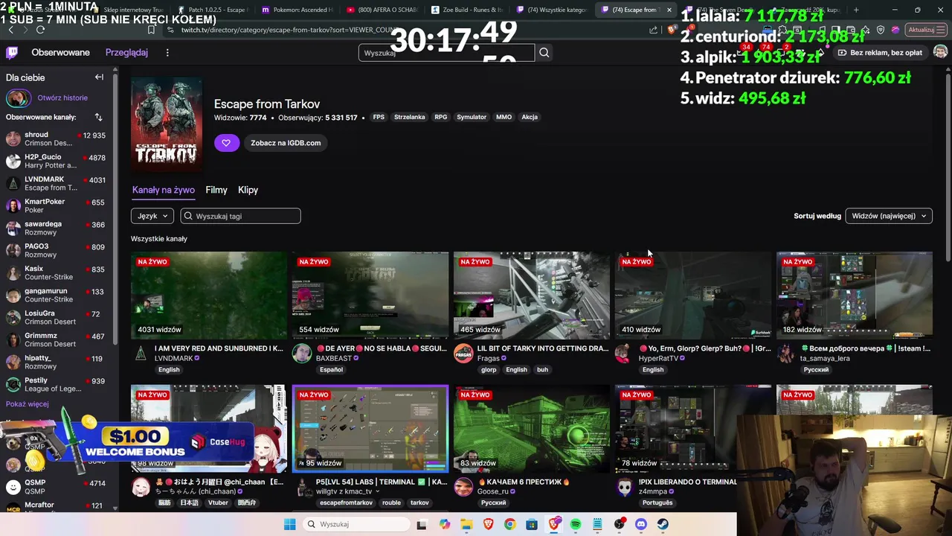
Task: Open the Obserwowane tab
Action: (60, 52)
